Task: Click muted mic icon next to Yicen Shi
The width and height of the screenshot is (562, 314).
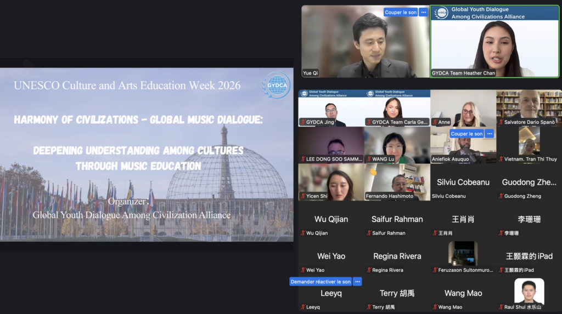Action: [x=303, y=196]
